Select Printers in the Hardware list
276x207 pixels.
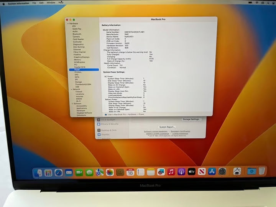[78, 72]
